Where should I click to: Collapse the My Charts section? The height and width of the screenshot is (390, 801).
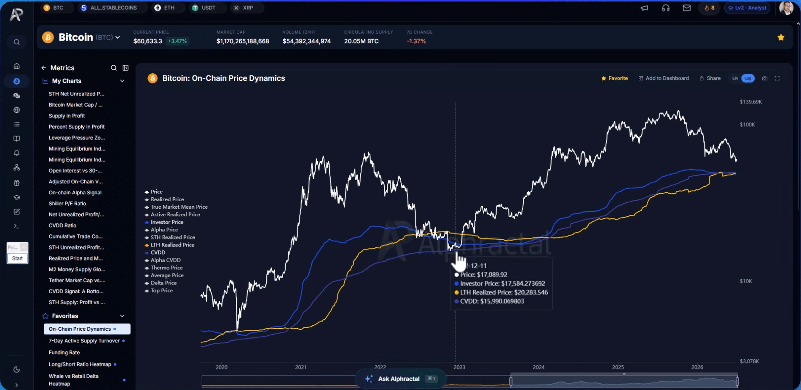pyautogui.click(x=122, y=81)
